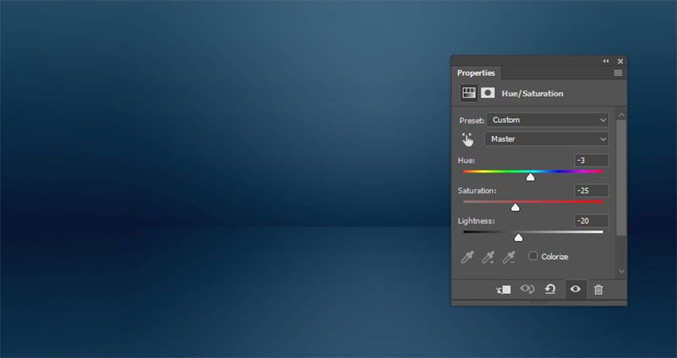Click the panel scroll down arrow
The width and height of the screenshot is (677, 358).
coord(621,271)
